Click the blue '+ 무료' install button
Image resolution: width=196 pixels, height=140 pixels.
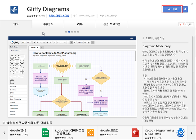172,9
